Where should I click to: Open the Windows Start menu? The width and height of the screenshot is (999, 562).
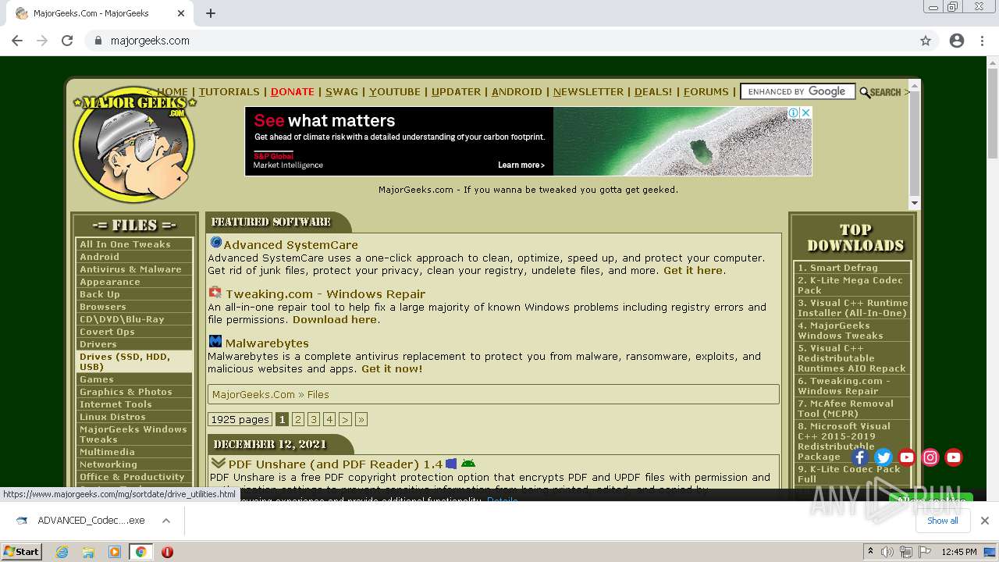click(x=21, y=552)
